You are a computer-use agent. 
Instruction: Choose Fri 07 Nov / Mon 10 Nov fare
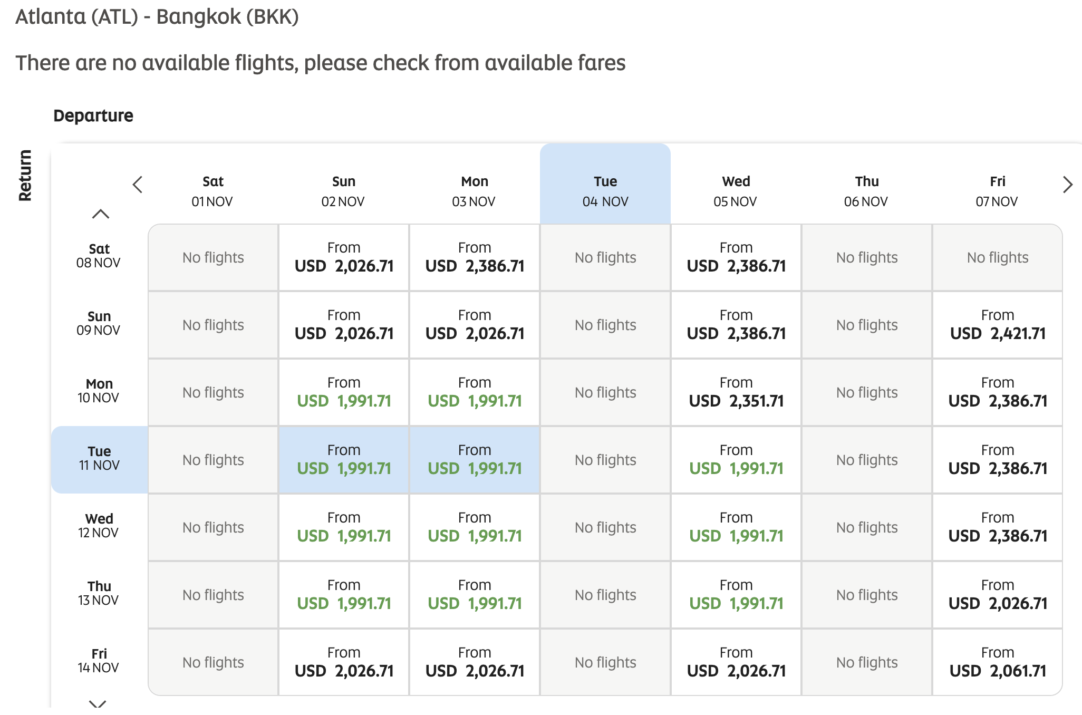tap(998, 392)
